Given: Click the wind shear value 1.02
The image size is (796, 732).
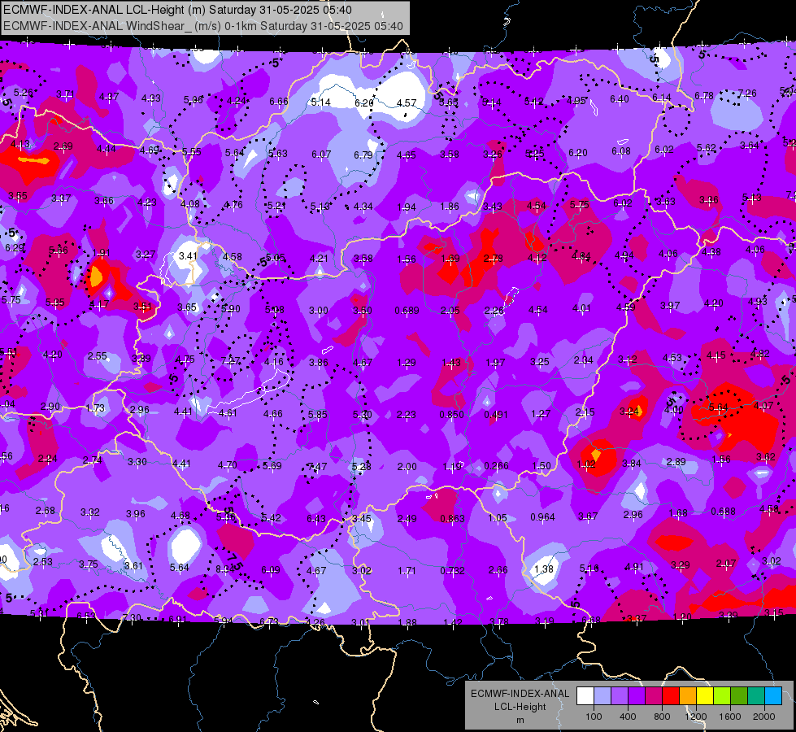Looking at the screenshot, I should pyautogui.click(x=586, y=464).
